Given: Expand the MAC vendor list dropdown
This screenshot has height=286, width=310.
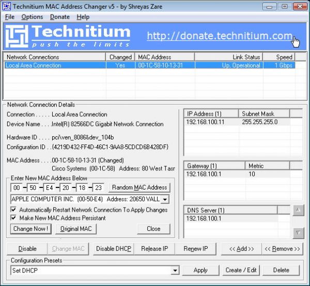Looking at the screenshot, I should 165,199.
